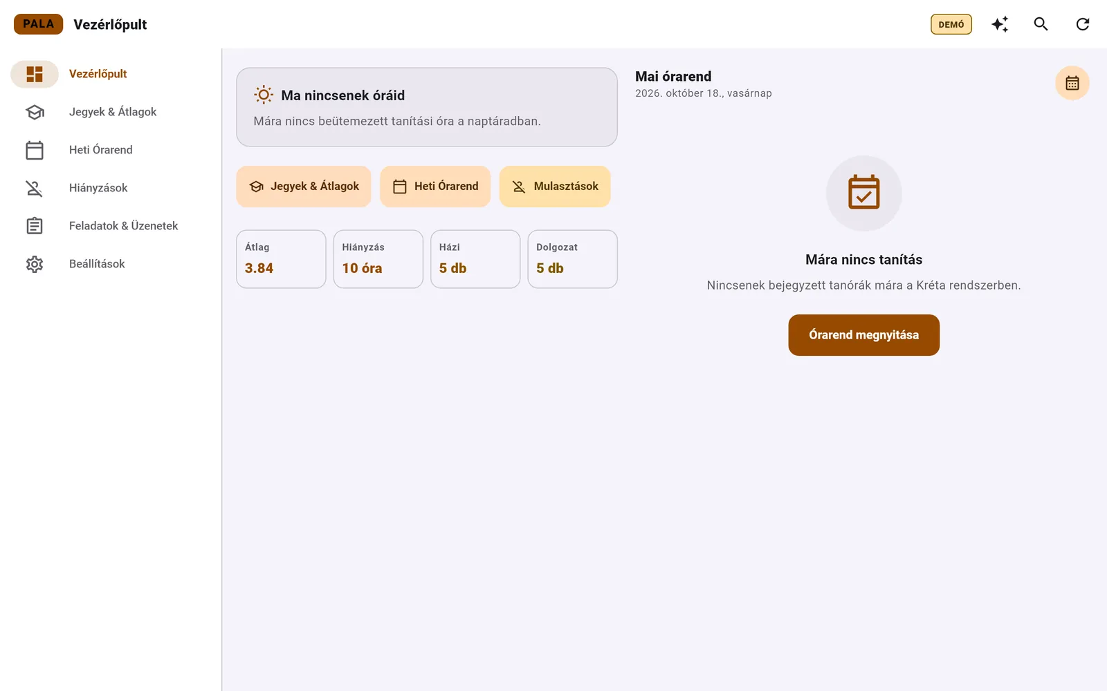Click the DEMÓ badge
This screenshot has height=691, width=1107.
pyautogui.click(x=951, y=24)
